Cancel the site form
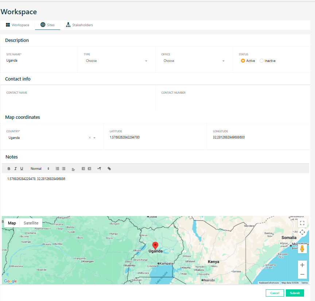315x301 pixels. (275, 293)
